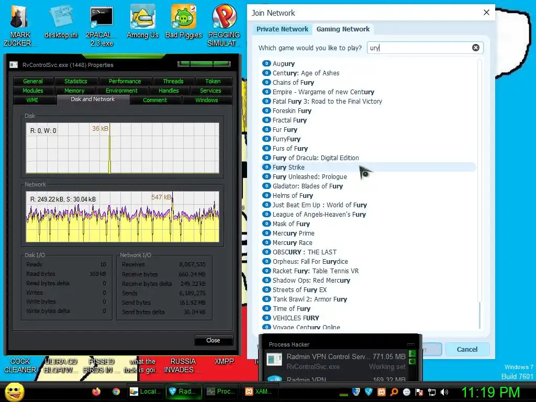
Task: Switch to the Local taskbar window
Action: point(146,392)
